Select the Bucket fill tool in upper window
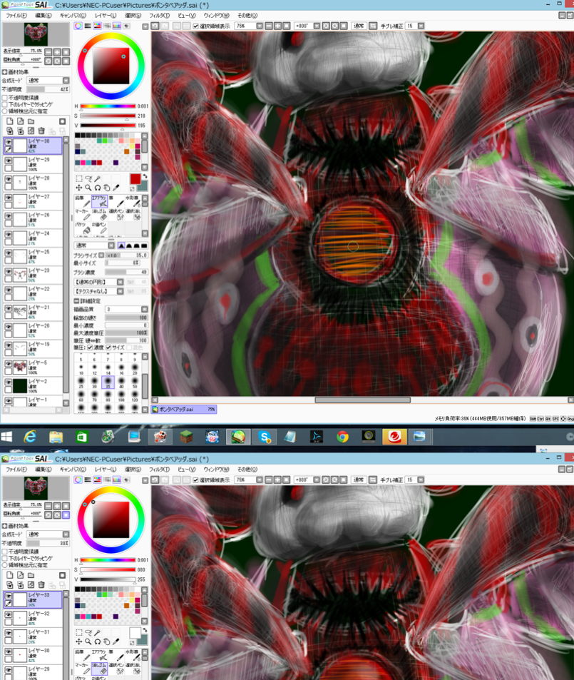This screenshot has width=574, height=680. (83, 228)
